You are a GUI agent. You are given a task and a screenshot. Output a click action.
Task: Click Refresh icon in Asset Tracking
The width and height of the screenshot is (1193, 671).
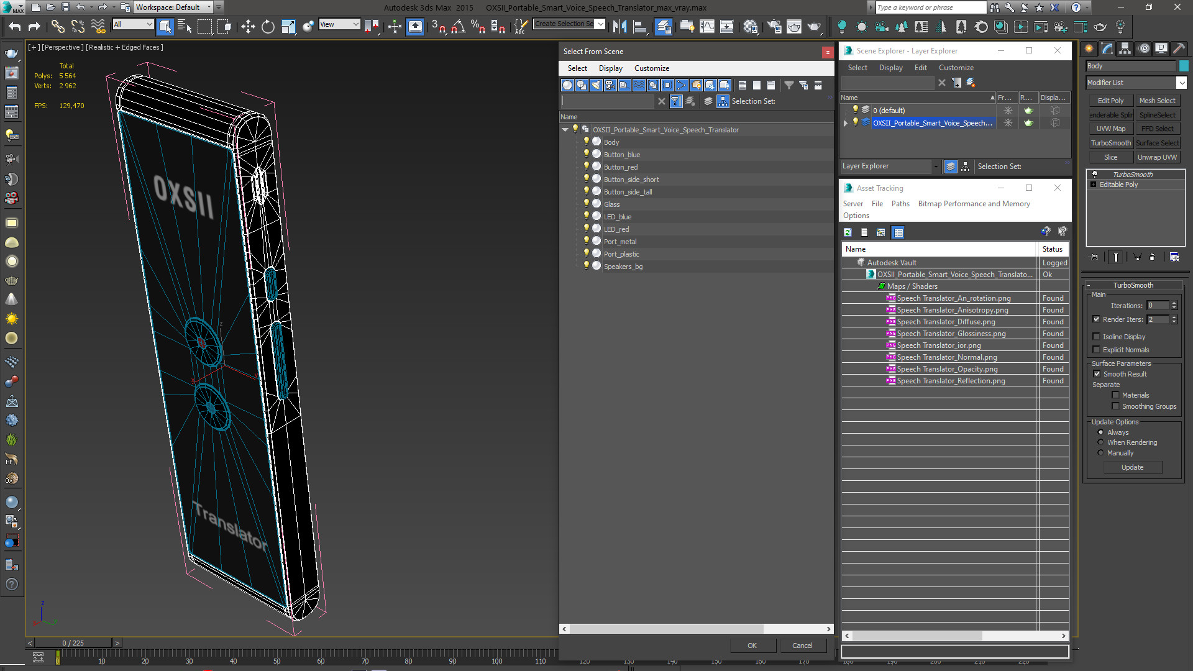coord(848,232)
